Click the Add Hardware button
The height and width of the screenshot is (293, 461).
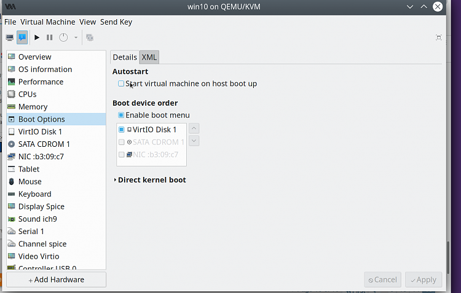(x=56, y=279)
